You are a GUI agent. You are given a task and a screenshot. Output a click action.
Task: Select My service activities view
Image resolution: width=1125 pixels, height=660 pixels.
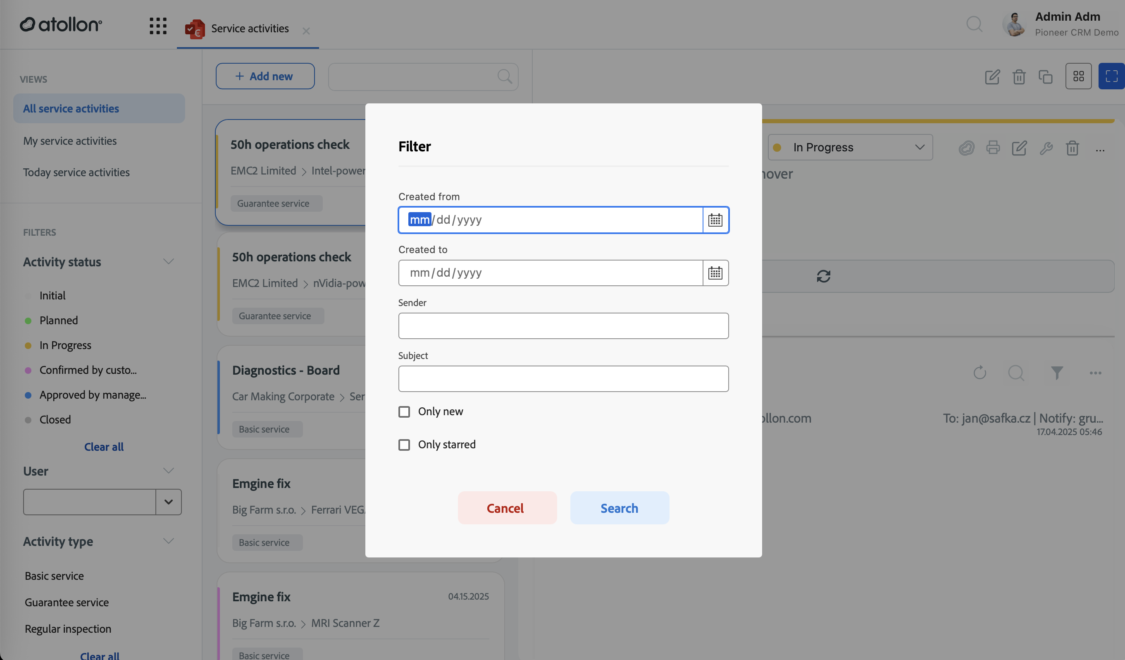tap(70, 141)
